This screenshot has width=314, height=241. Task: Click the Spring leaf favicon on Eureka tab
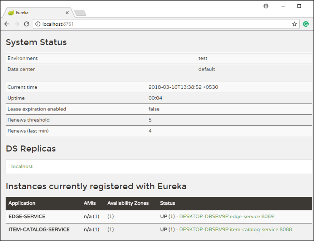pos(11,13)
